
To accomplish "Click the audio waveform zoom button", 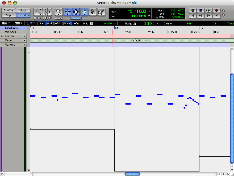I will 40,12.
